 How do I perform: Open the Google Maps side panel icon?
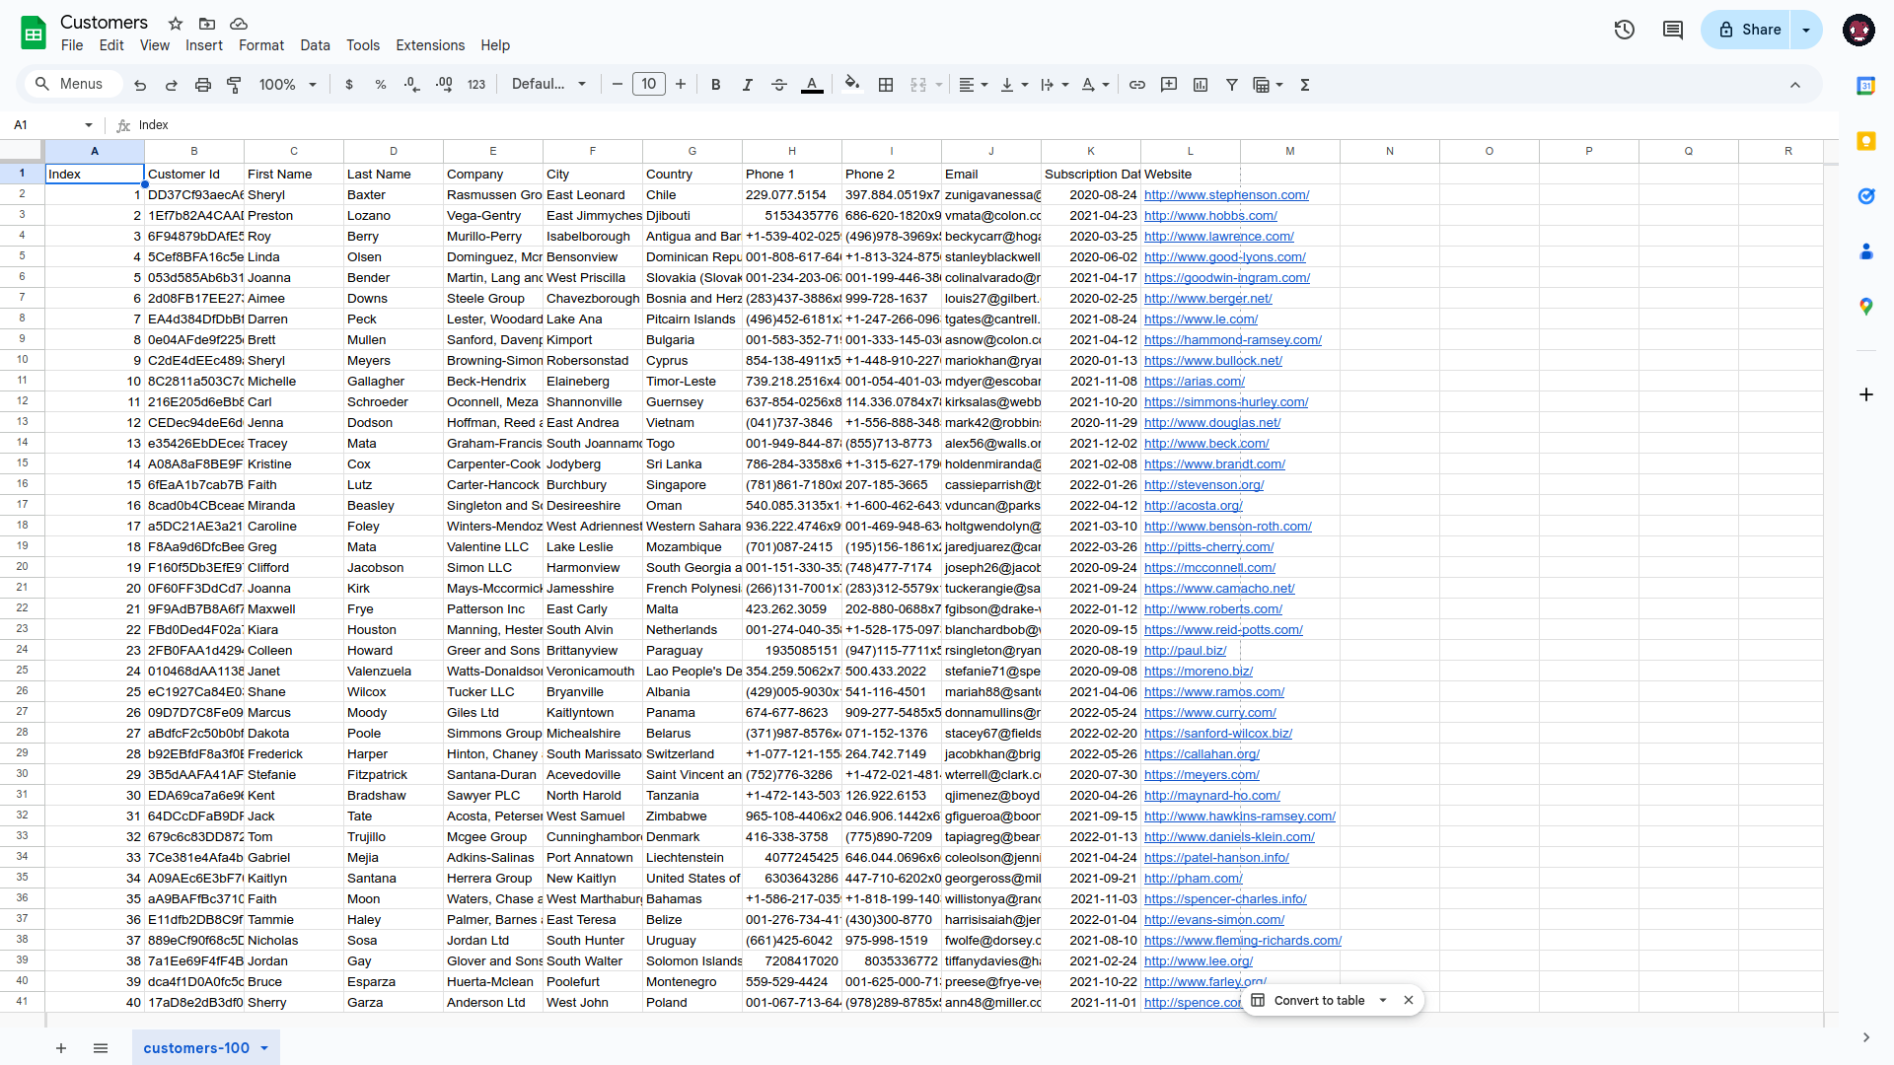point(1865,307)
